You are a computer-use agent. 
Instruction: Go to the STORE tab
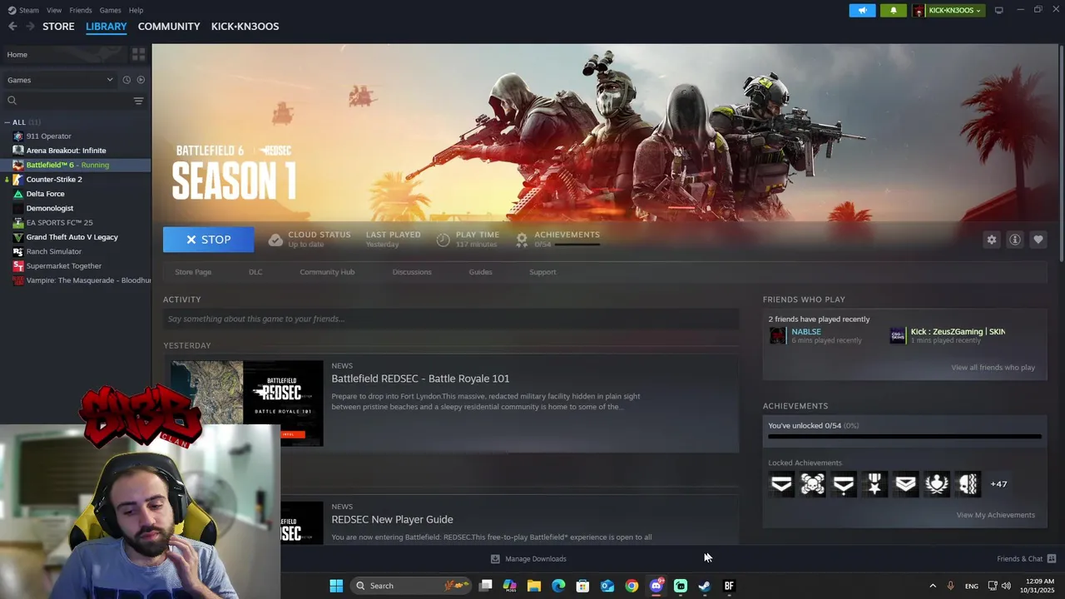(x=58, y=27)
